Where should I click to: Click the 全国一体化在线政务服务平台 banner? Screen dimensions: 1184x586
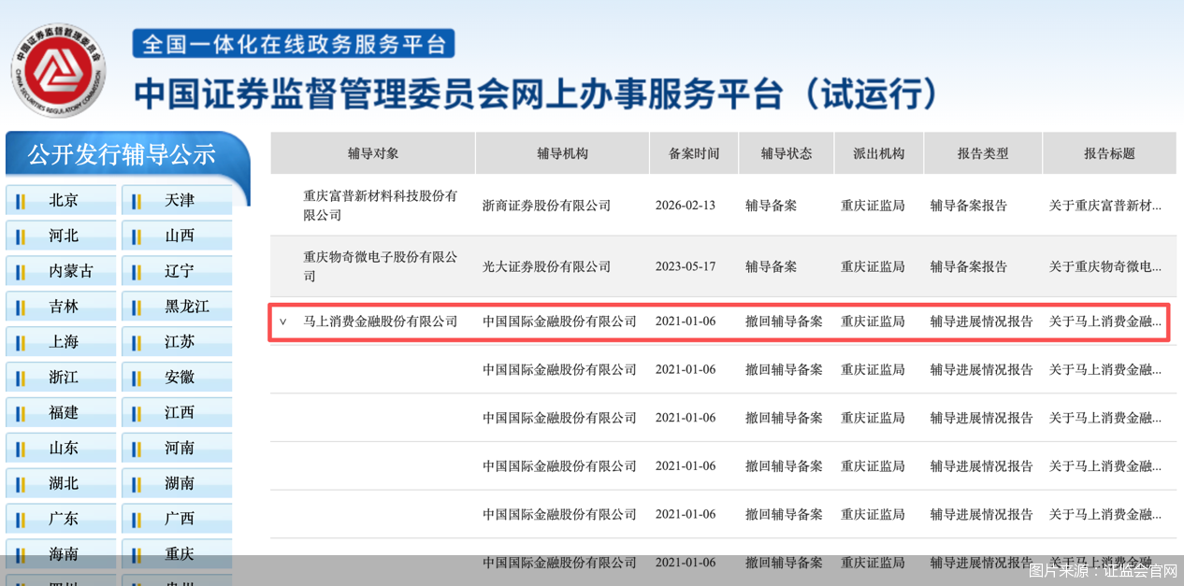pyautogui.click(x=293, y=44)
